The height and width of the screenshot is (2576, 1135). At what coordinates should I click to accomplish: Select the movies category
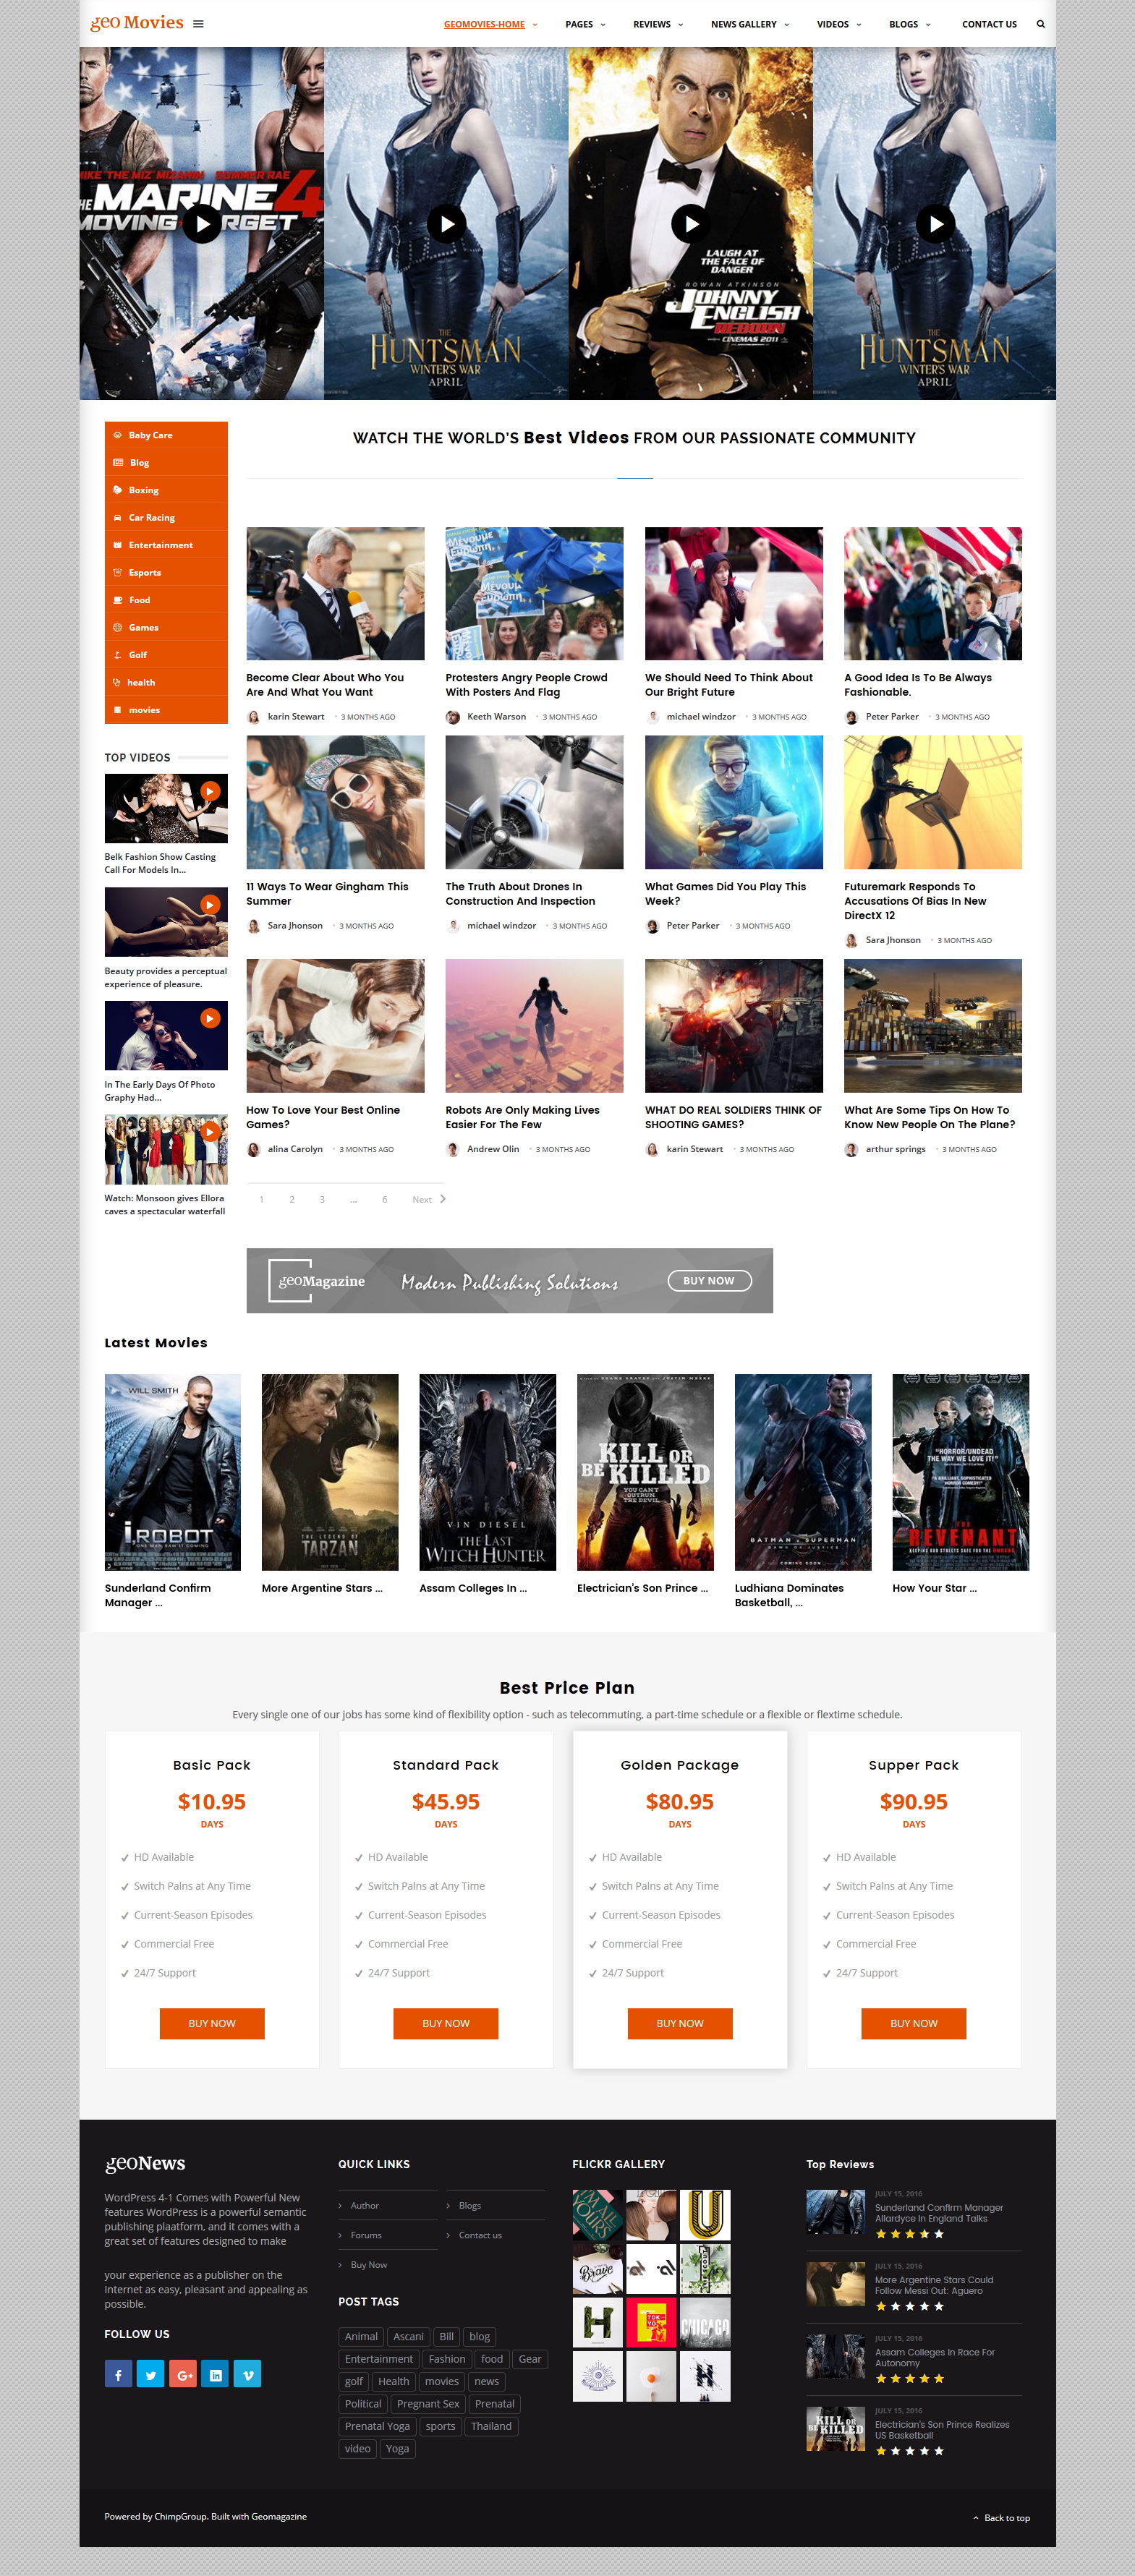click(166, 710)
